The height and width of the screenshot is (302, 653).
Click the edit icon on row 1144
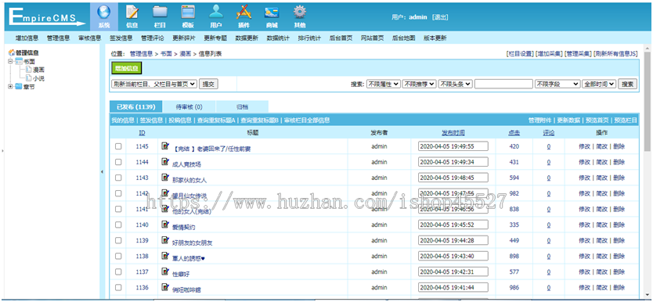[165, 162]
